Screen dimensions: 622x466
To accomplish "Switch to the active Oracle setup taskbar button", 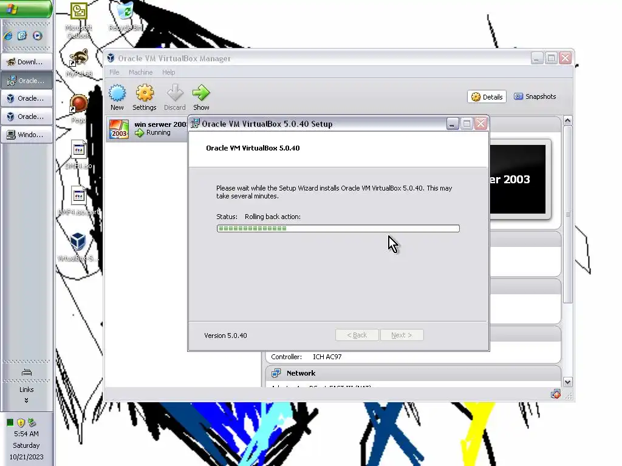I will (x=27, y=81).
